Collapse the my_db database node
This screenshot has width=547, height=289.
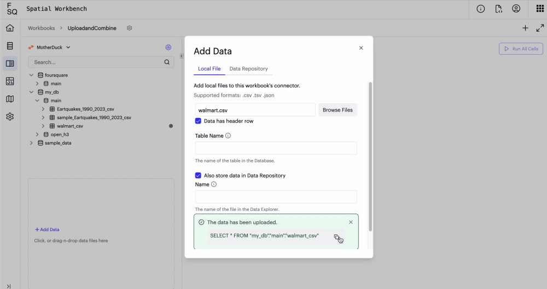[31, 92]
